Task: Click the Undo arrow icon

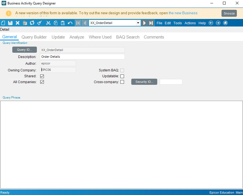Action: point(70,23)
